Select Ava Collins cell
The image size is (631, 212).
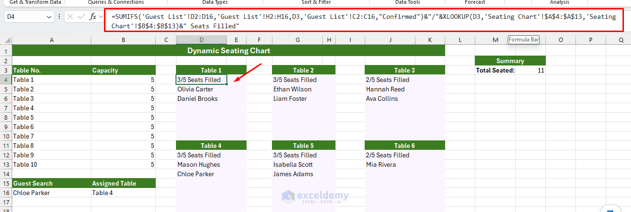[390, 99]
